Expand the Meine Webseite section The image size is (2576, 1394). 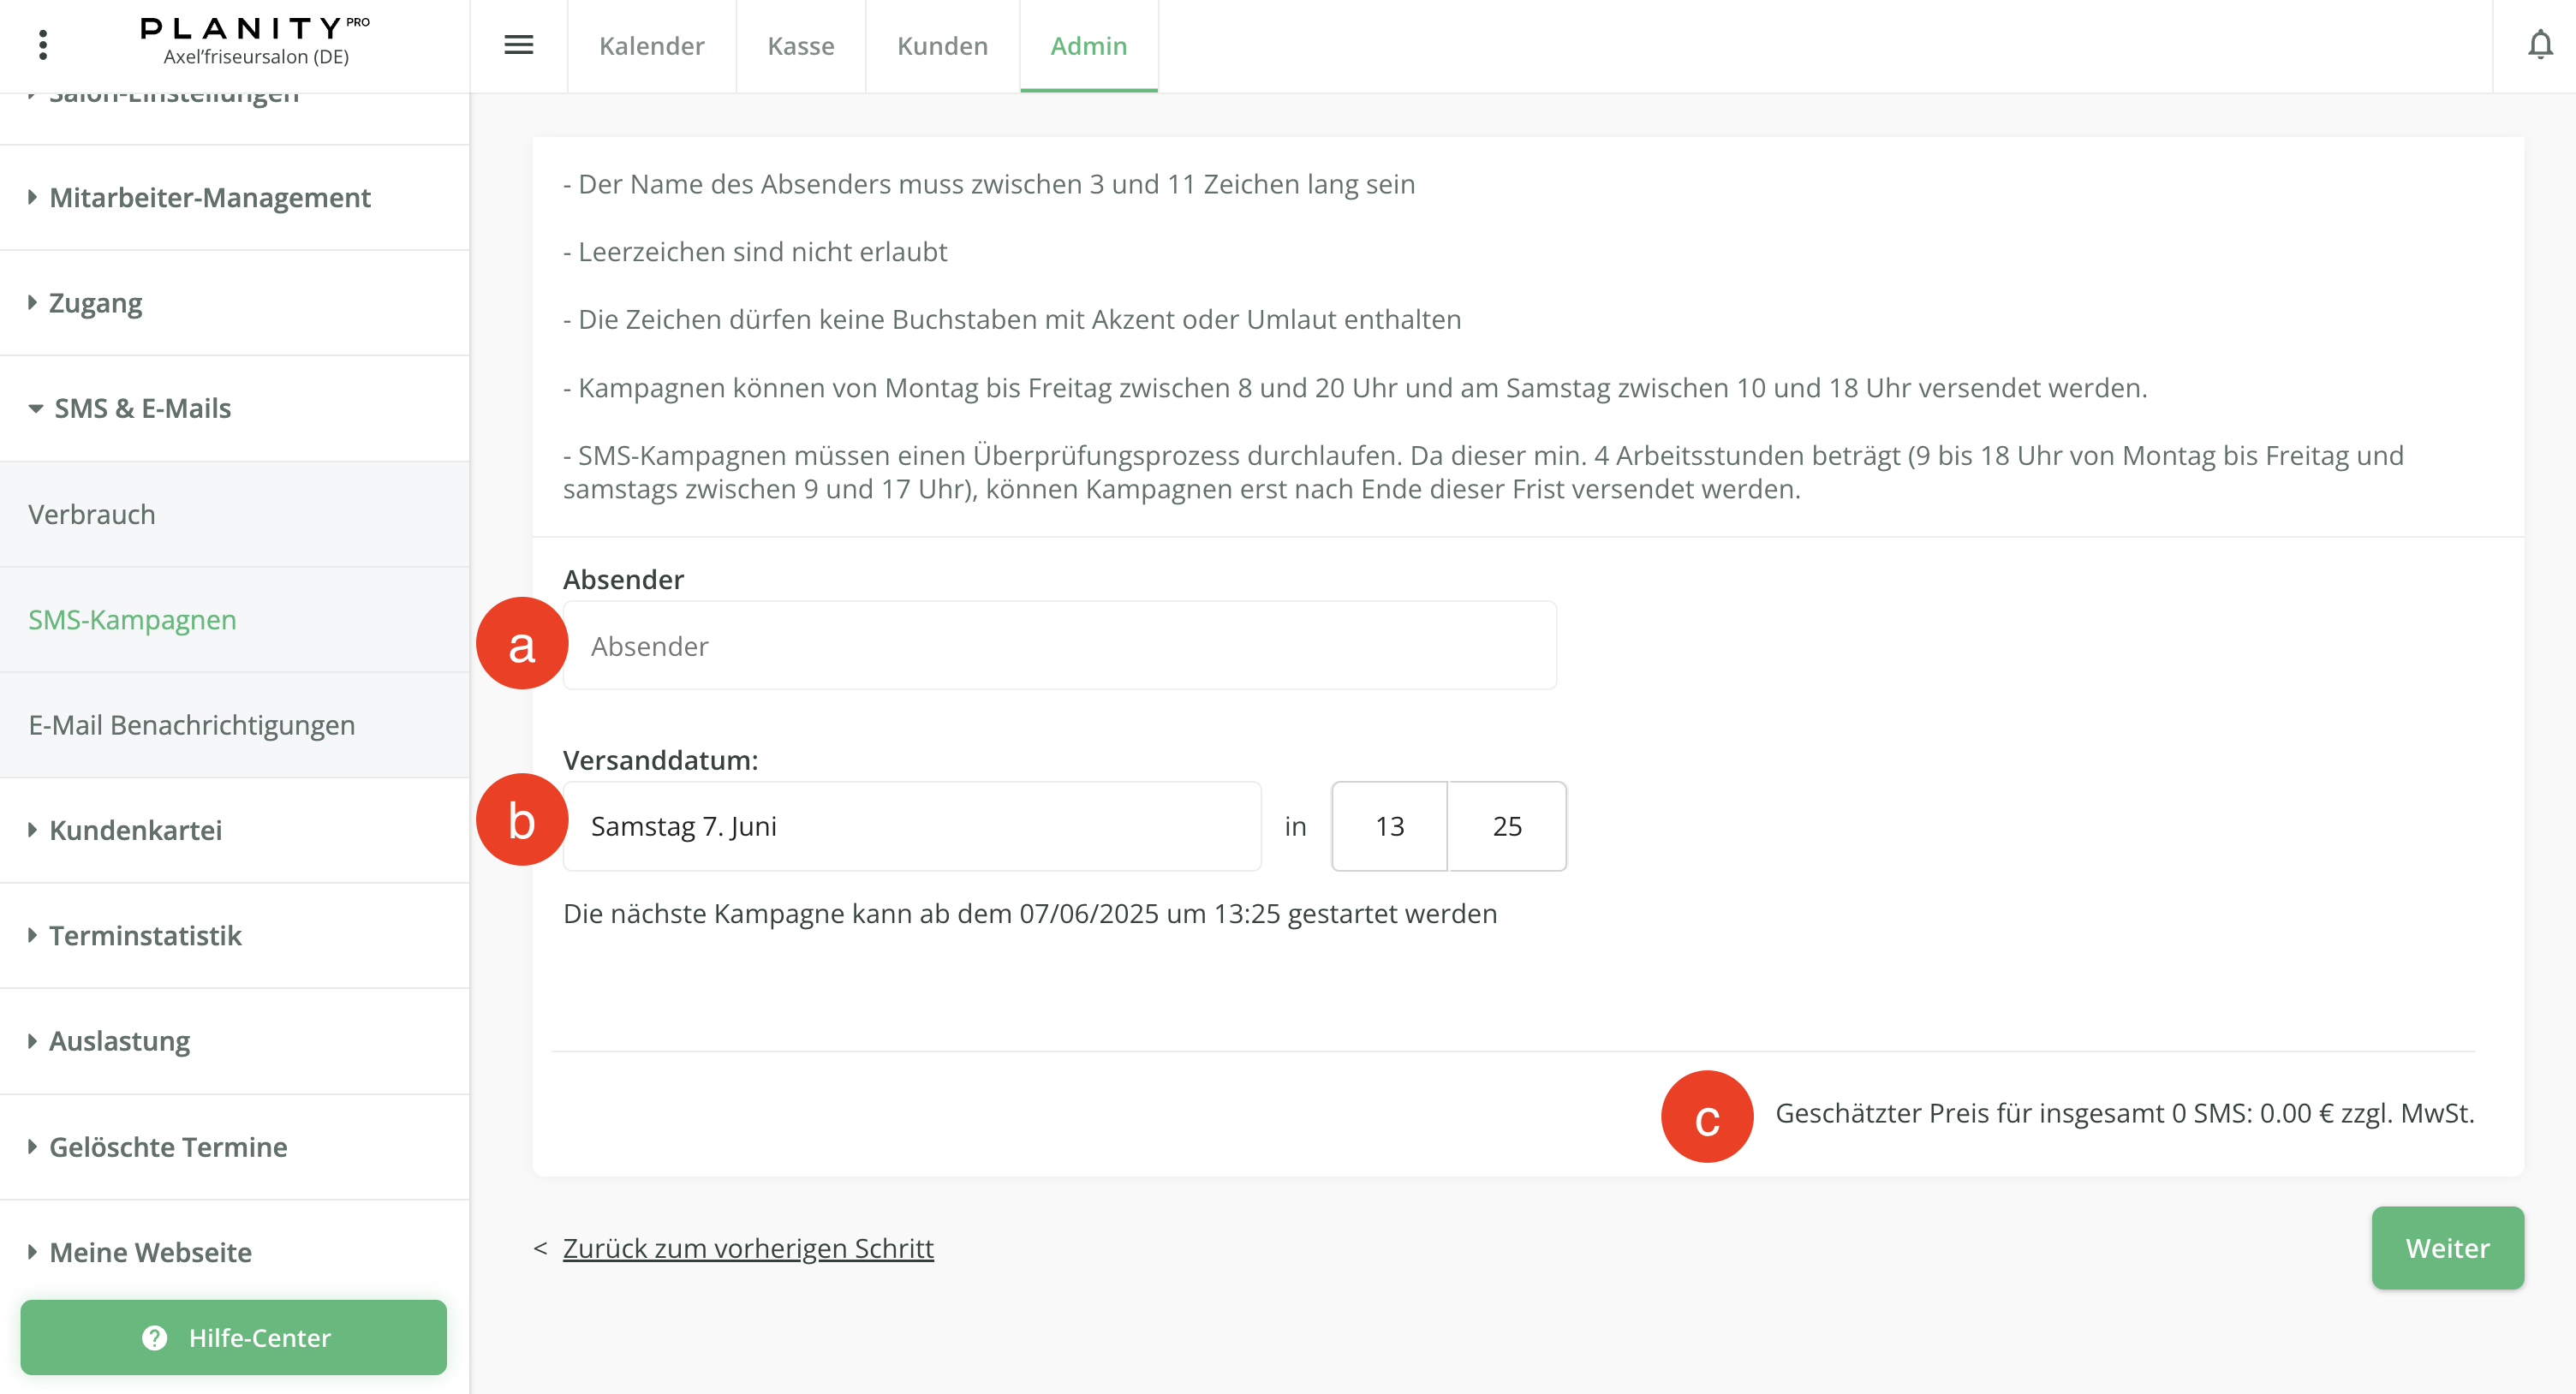click(150, 1251)
